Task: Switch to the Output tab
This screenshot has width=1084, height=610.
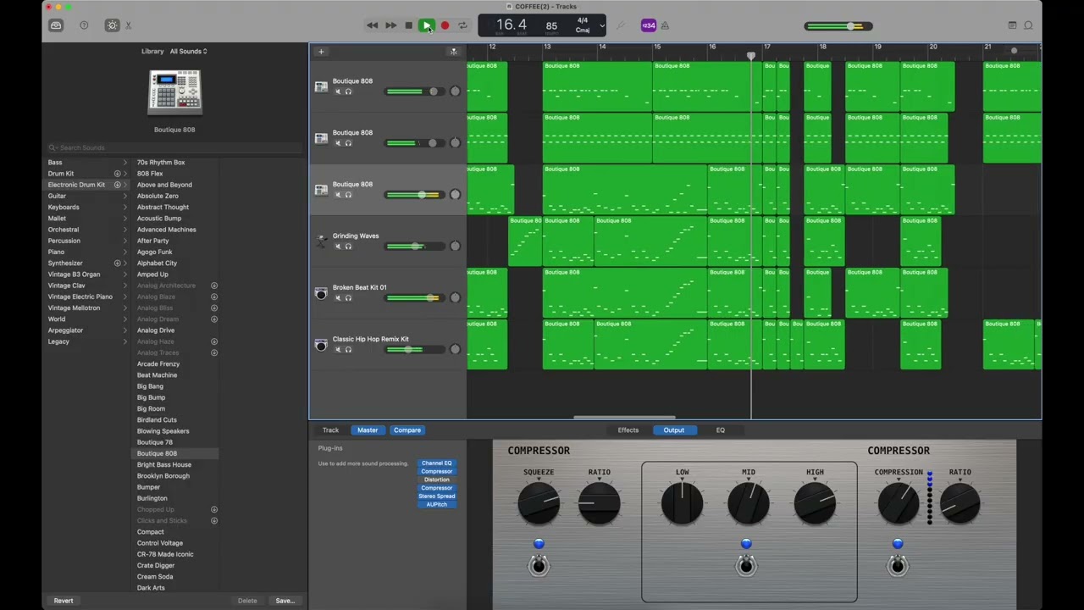Action: [x=674, y=430]
